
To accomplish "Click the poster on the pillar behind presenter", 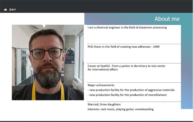I will [x=70, y=55].
